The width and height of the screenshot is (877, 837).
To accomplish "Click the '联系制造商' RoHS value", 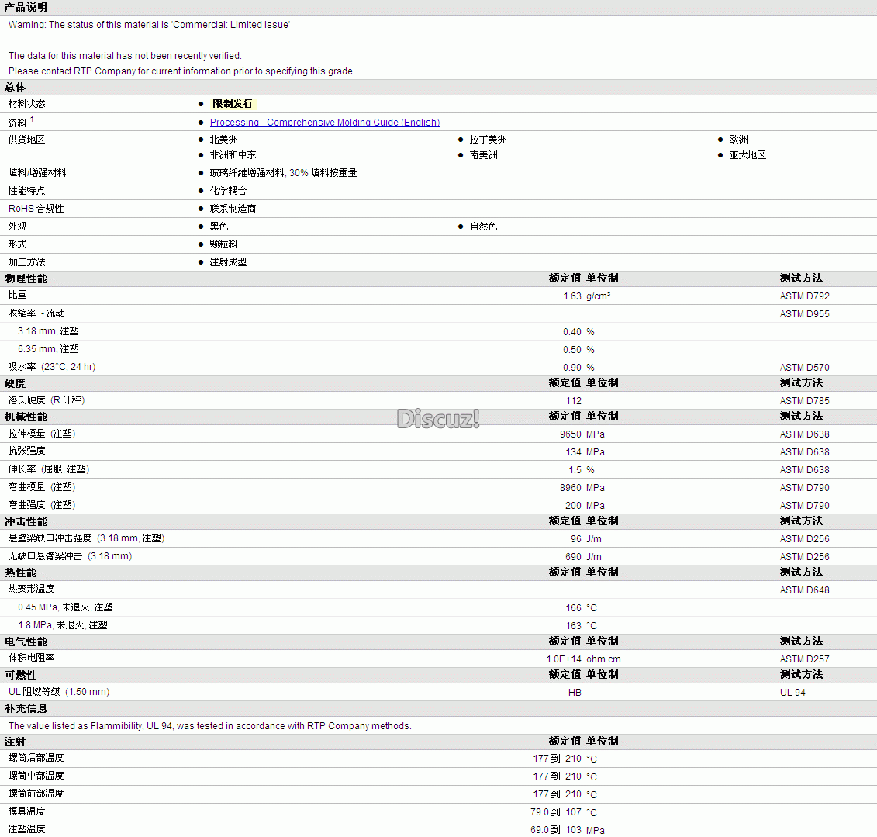I will coord(233,209).
